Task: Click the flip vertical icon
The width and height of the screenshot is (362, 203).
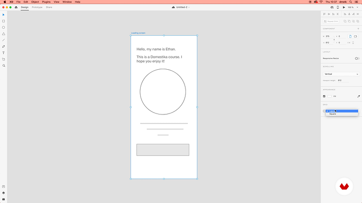Action: pos(353,43)
